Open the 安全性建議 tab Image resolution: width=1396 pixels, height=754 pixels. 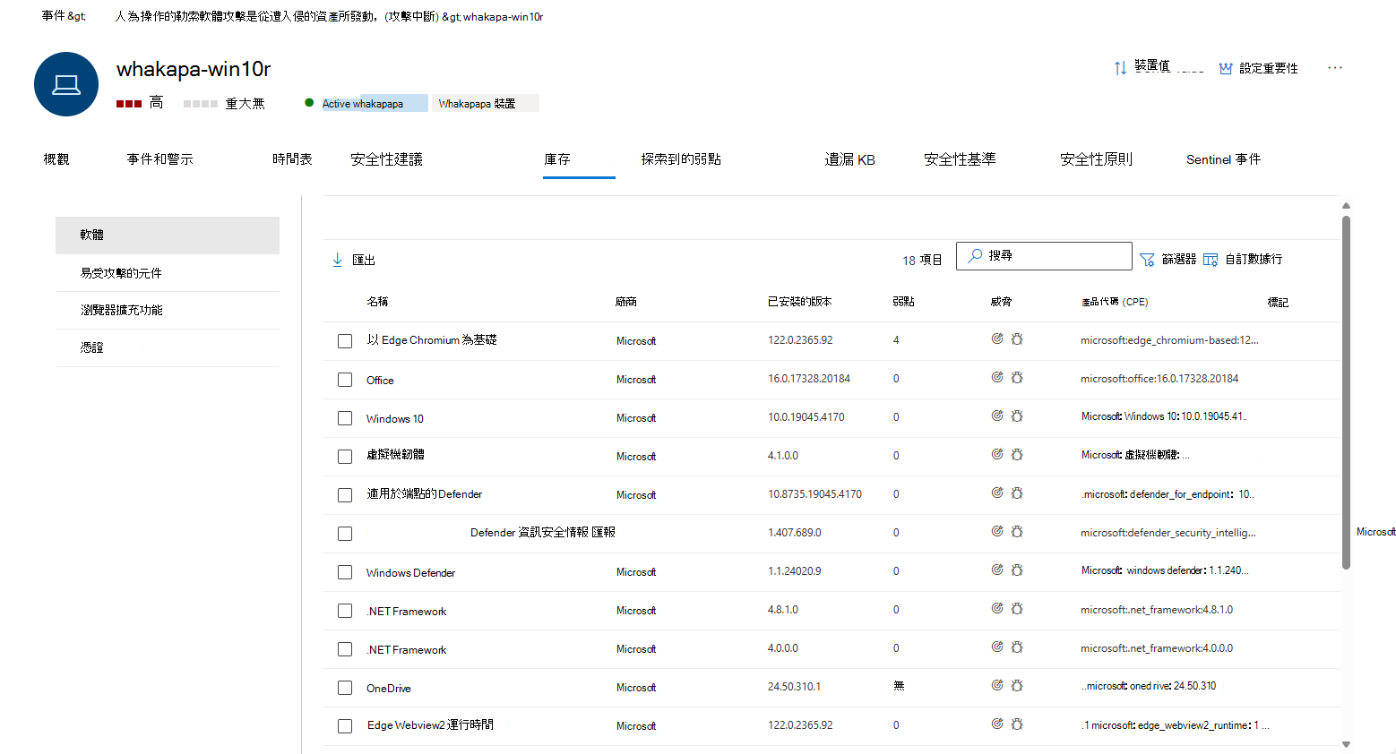(x=387, y=159)
